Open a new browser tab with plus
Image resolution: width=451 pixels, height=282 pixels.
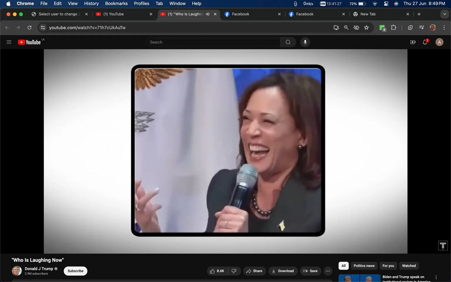419,14
